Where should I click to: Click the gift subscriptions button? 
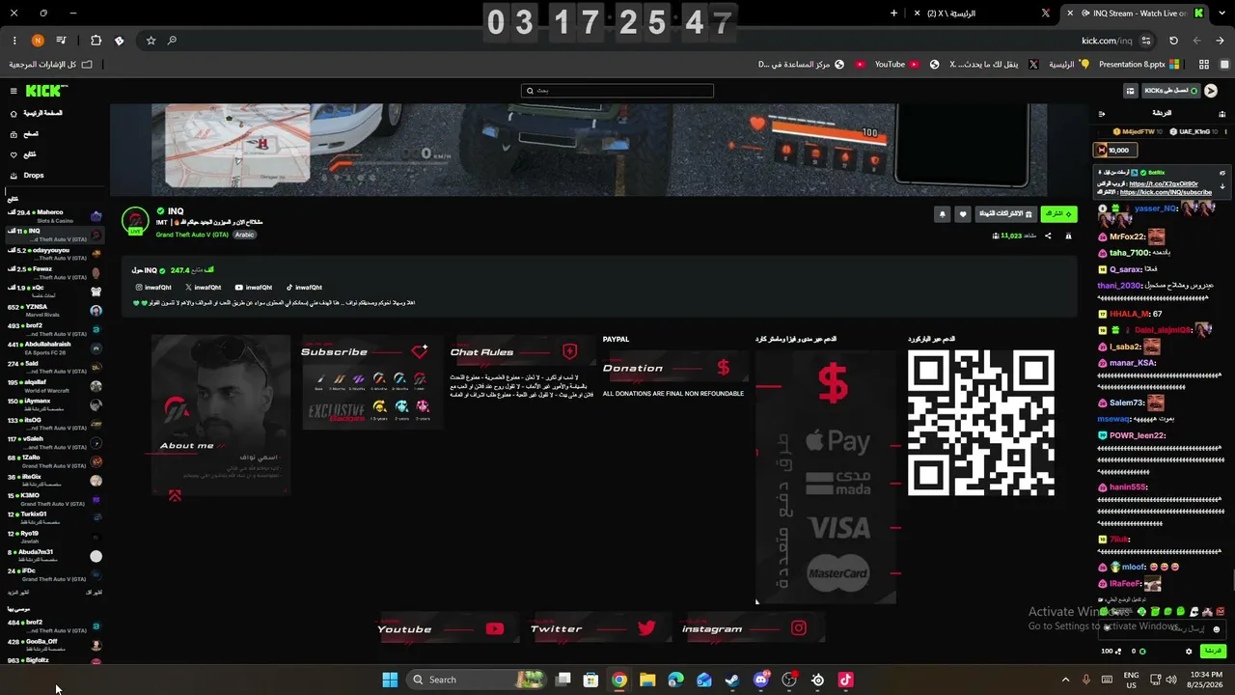[x=1006, y=213]
